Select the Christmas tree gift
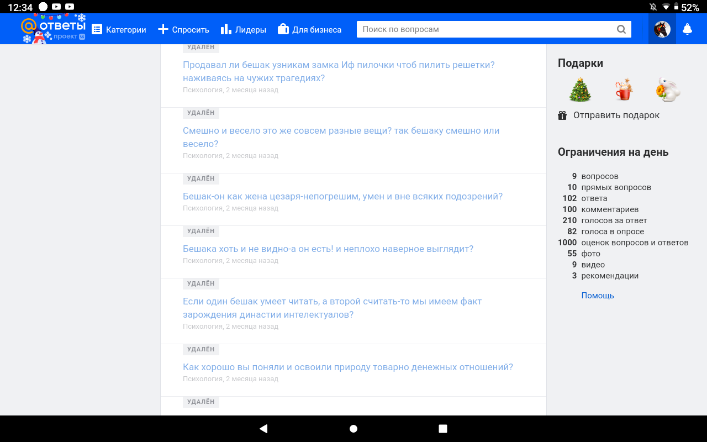Screen dimensions: 707x442 tap(580, 90)
